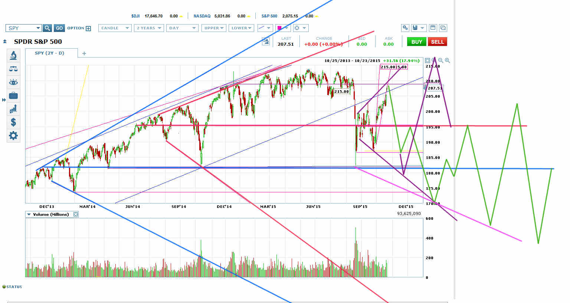Expand the save chart dropdown arrow
This screenshot has width=570, height=303.
[422, 28]
